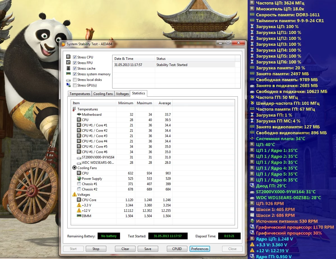Click the RAM icon beside Stress system memory
Viewport: 336px width, 259px height.
(68, 74)
